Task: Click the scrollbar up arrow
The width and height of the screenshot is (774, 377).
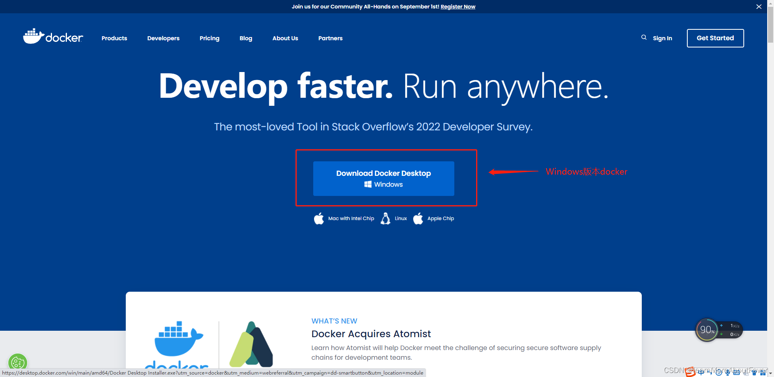Action: click(x=770, y=3)
